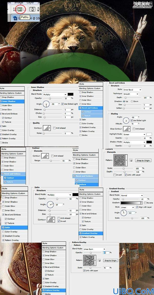This screenshot has width=154, height=295.
Task: Select highlighted Pattern Overlay style row
Action: click(54, 290)
